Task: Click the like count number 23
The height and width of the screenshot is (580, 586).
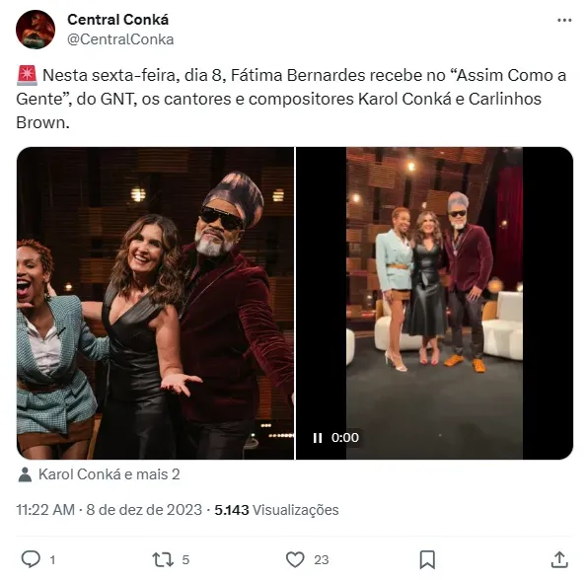Action: click(x=321, y=560)
